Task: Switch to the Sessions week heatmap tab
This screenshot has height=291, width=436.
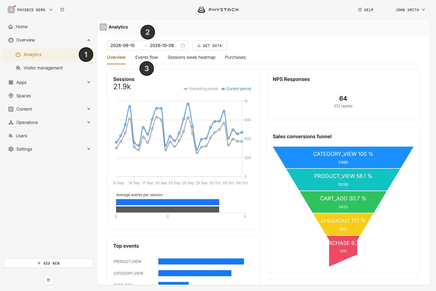Action: pos(192,57)
